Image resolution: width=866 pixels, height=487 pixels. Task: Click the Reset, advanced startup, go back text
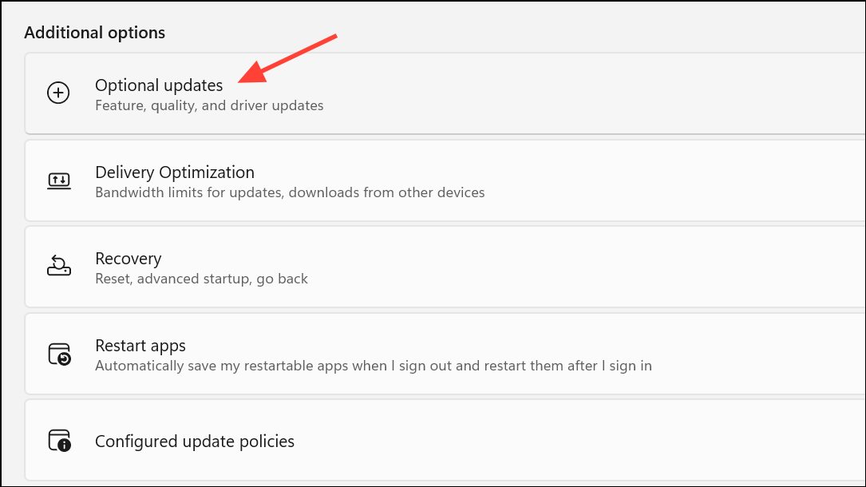pyautogui.click(x=202, y=279)
